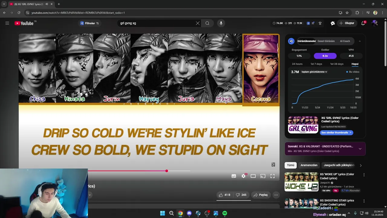Like the video, 41 B
The width and height of the screenshot is (387, 218).
[x=225, y=195]
